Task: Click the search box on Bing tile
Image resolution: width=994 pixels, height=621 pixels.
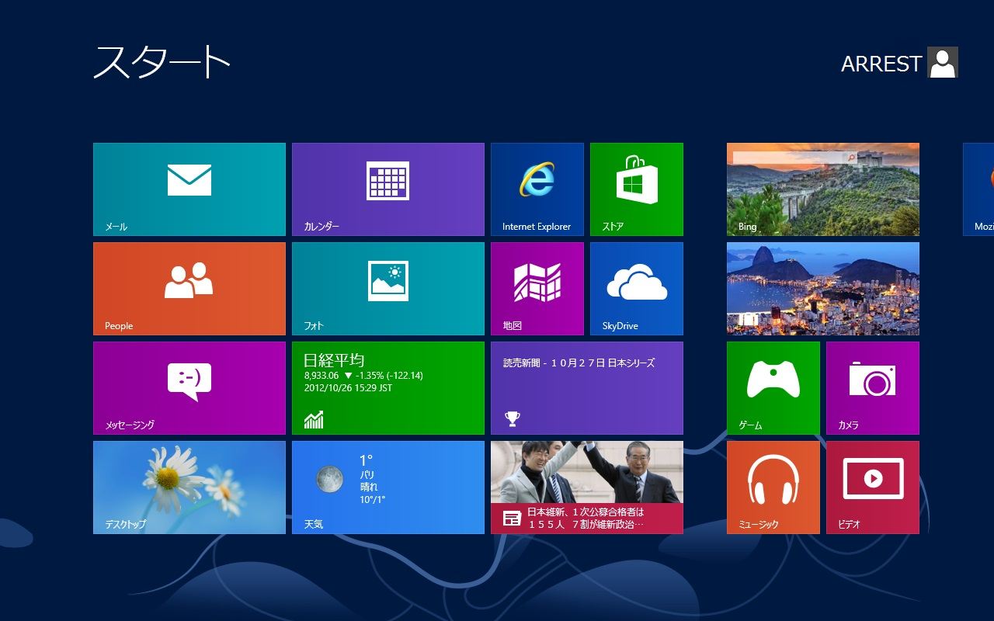Action: pyautogui.click(x=795, y=158)
